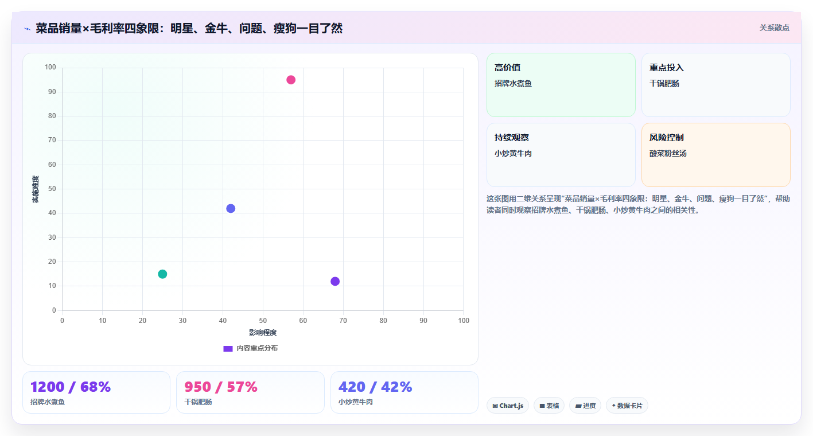Open the 数据卡片 chip
813x436 pixels.
click(x=627, y=406)
